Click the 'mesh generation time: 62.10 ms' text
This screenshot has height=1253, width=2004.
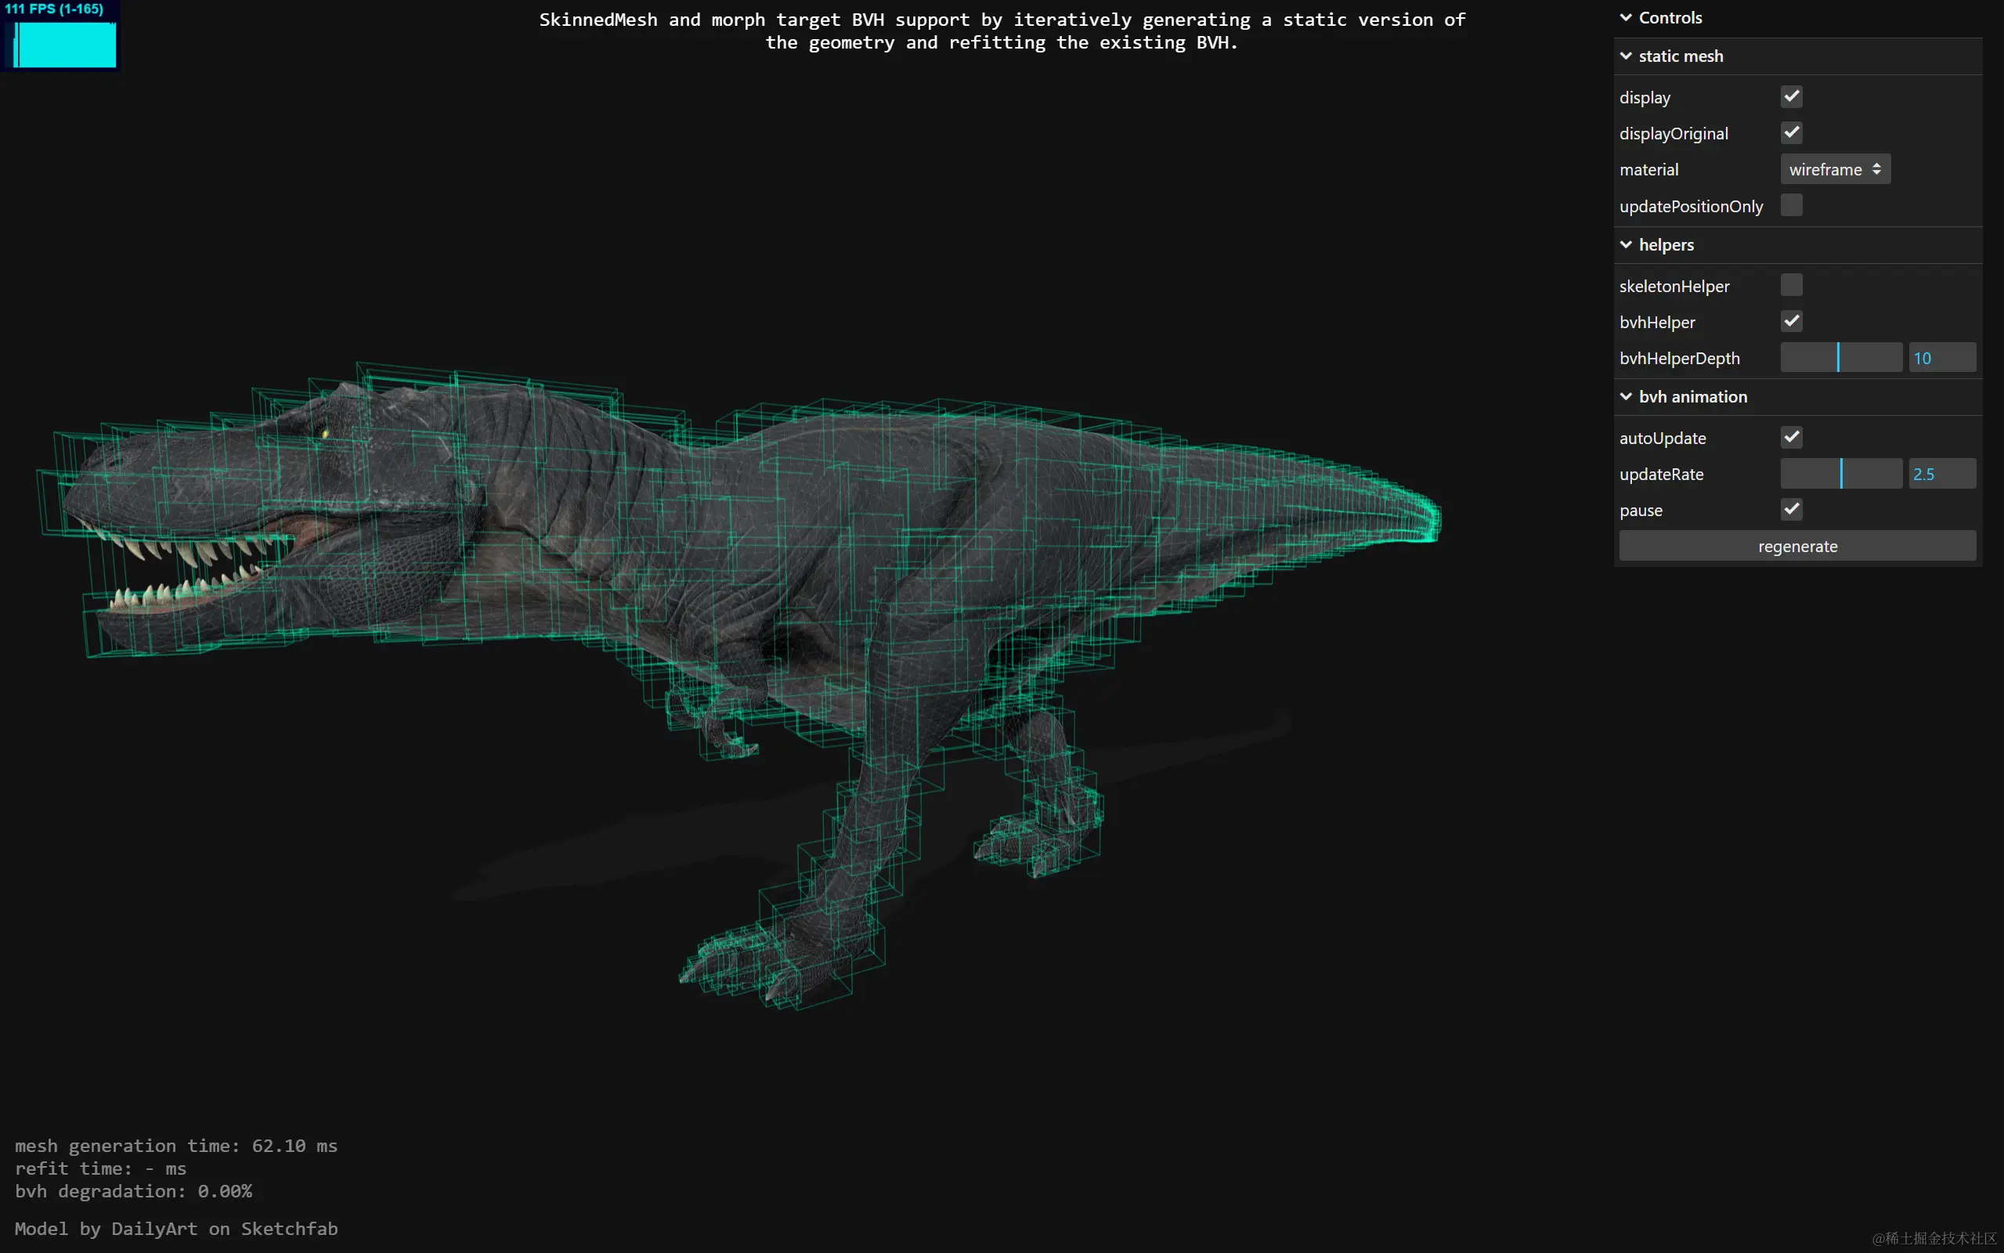(176, 1146)
